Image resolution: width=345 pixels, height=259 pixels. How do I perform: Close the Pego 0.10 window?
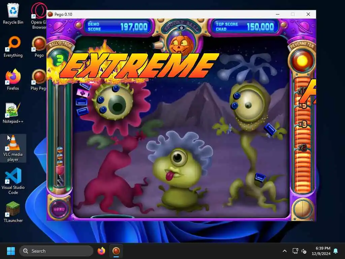pos(308,14)
